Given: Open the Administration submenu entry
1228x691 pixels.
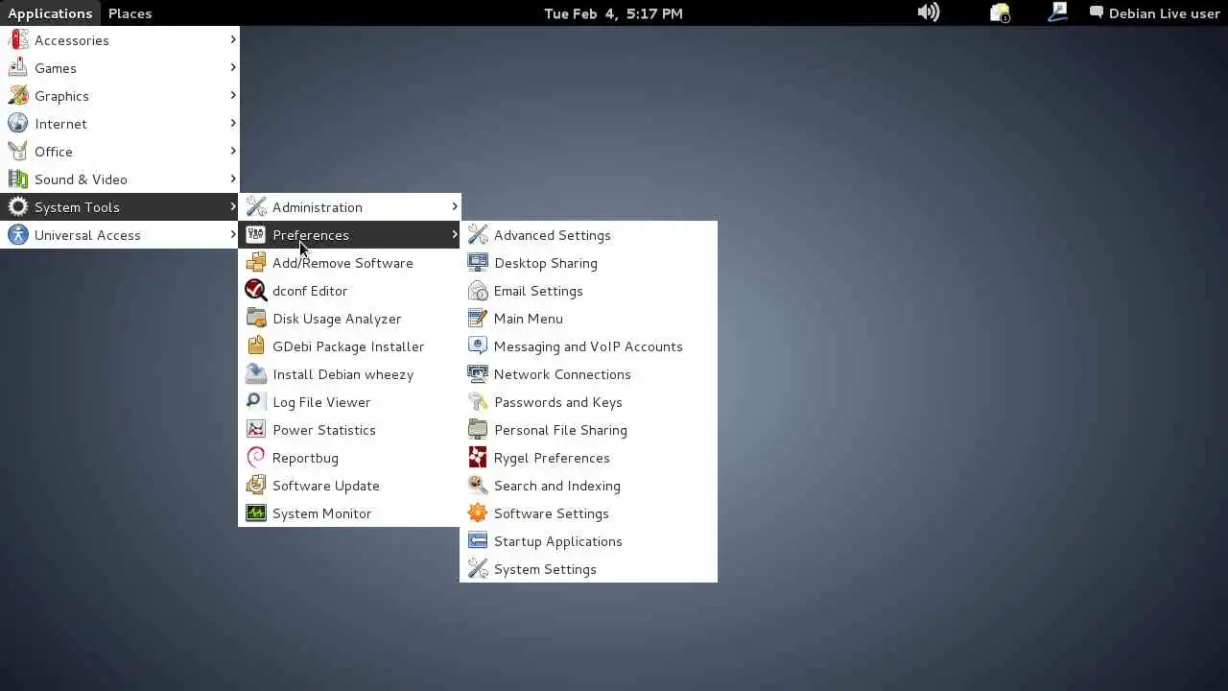Looking at the screenshot, I should tap(349, 207).
